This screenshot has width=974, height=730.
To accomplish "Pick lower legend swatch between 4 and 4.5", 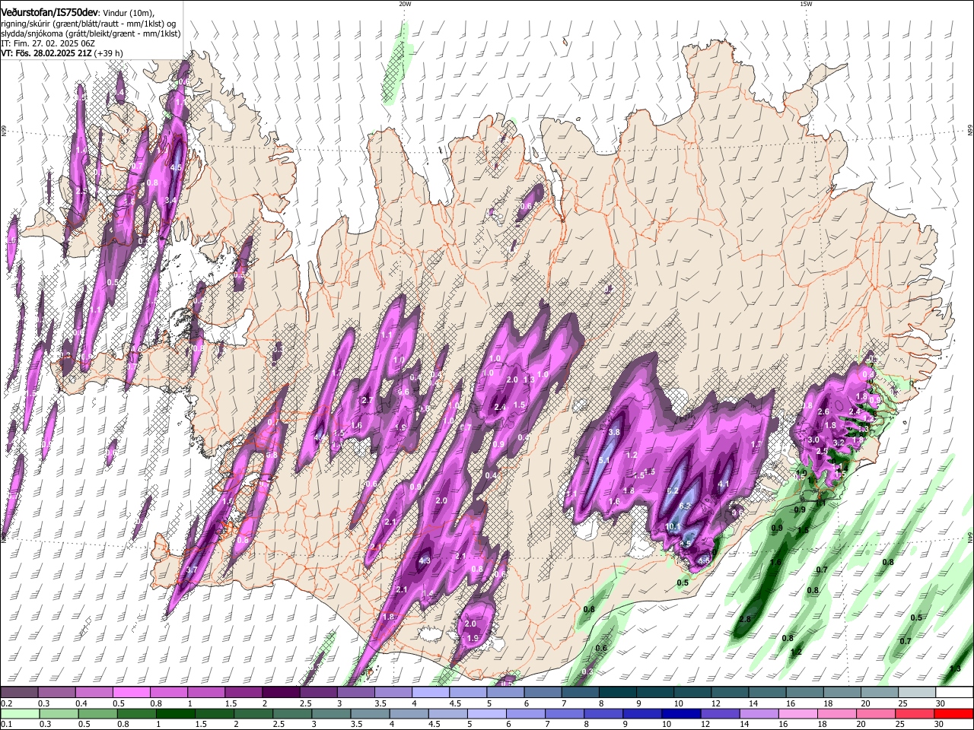I will [x=409, y=713].
